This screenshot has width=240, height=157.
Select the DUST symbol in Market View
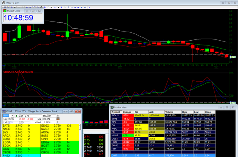[x=117, y=139]
